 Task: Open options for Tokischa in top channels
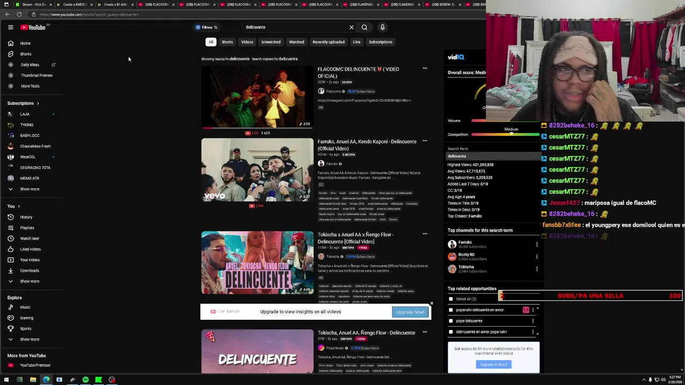(537, 269)
